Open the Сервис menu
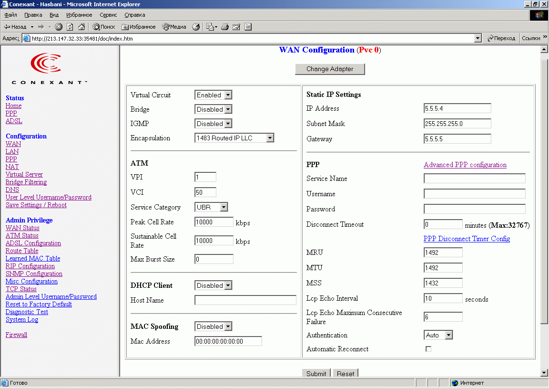Screen dimensions: 549x389 108,15
